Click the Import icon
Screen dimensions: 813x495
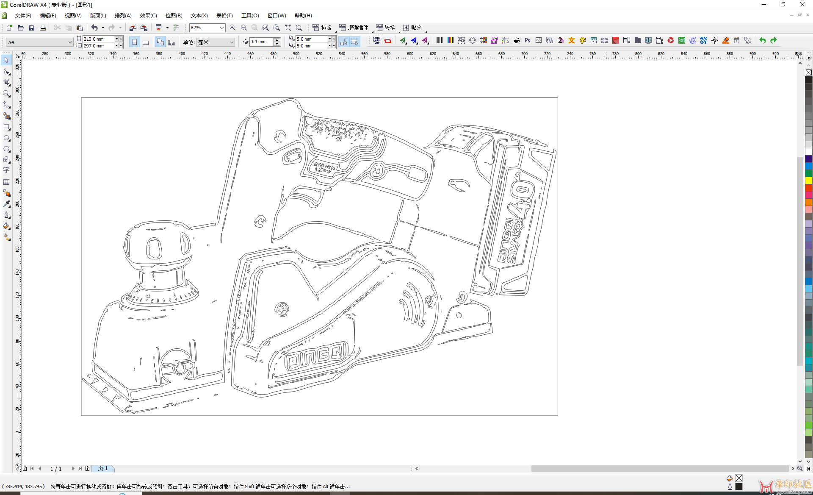click(x=133, y=28)
